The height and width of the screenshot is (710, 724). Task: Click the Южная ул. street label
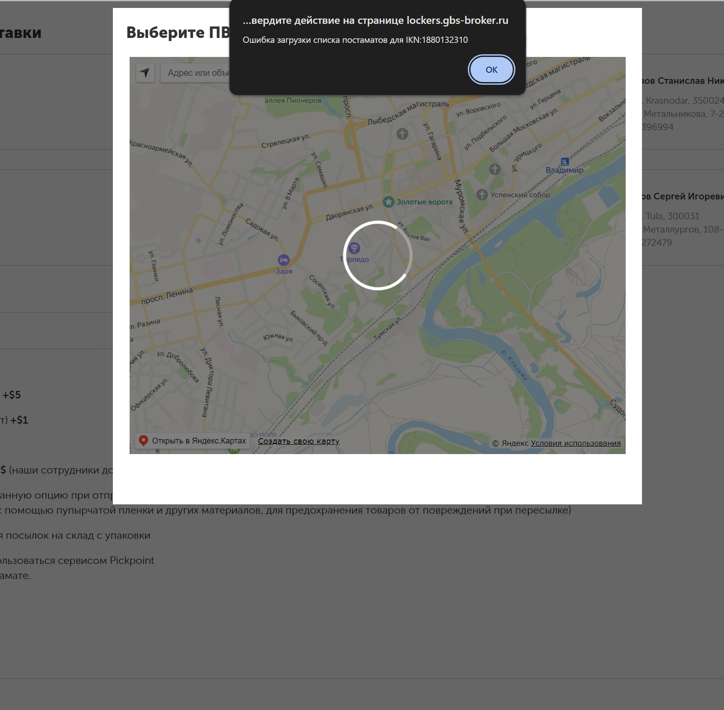click(x=278, y=338)
